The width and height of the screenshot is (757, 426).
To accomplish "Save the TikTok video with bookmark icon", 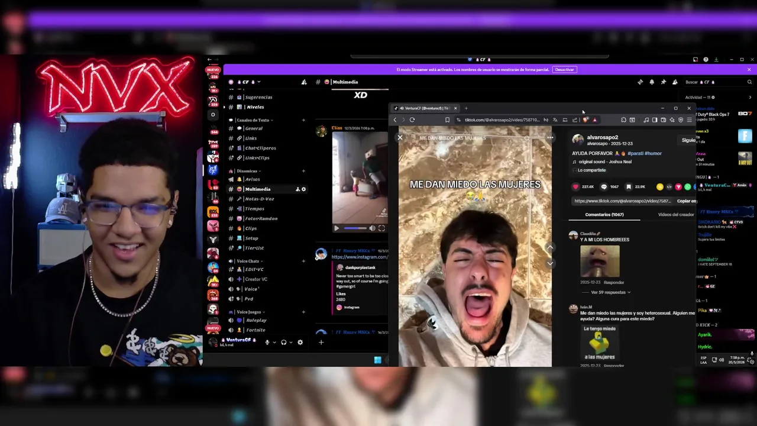I will (629, 187).
